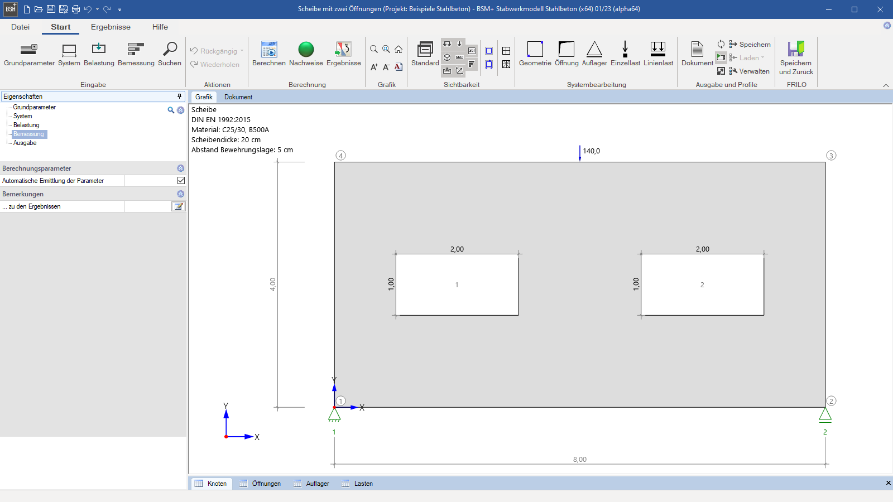Open the Datei menu

[20, 27]
